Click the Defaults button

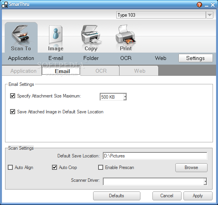coord(117,196)
